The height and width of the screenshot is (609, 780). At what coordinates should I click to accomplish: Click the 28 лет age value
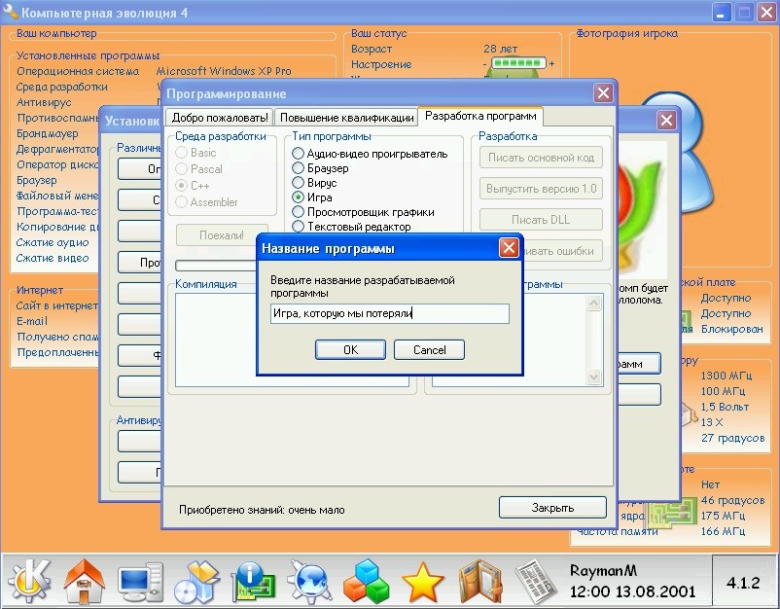[x=500, y=50]
